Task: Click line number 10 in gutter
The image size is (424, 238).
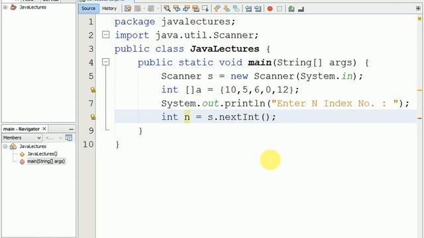Action: (88, 144)
